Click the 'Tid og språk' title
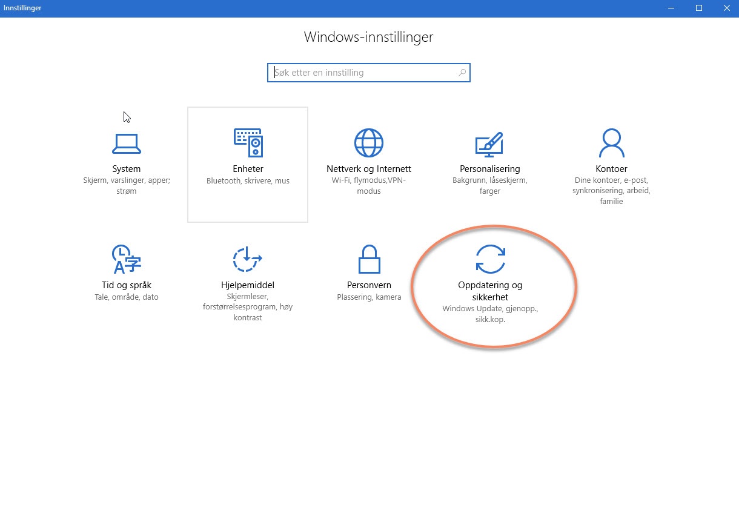The height and width of the screenshot is (531, 739). (127, 285)
